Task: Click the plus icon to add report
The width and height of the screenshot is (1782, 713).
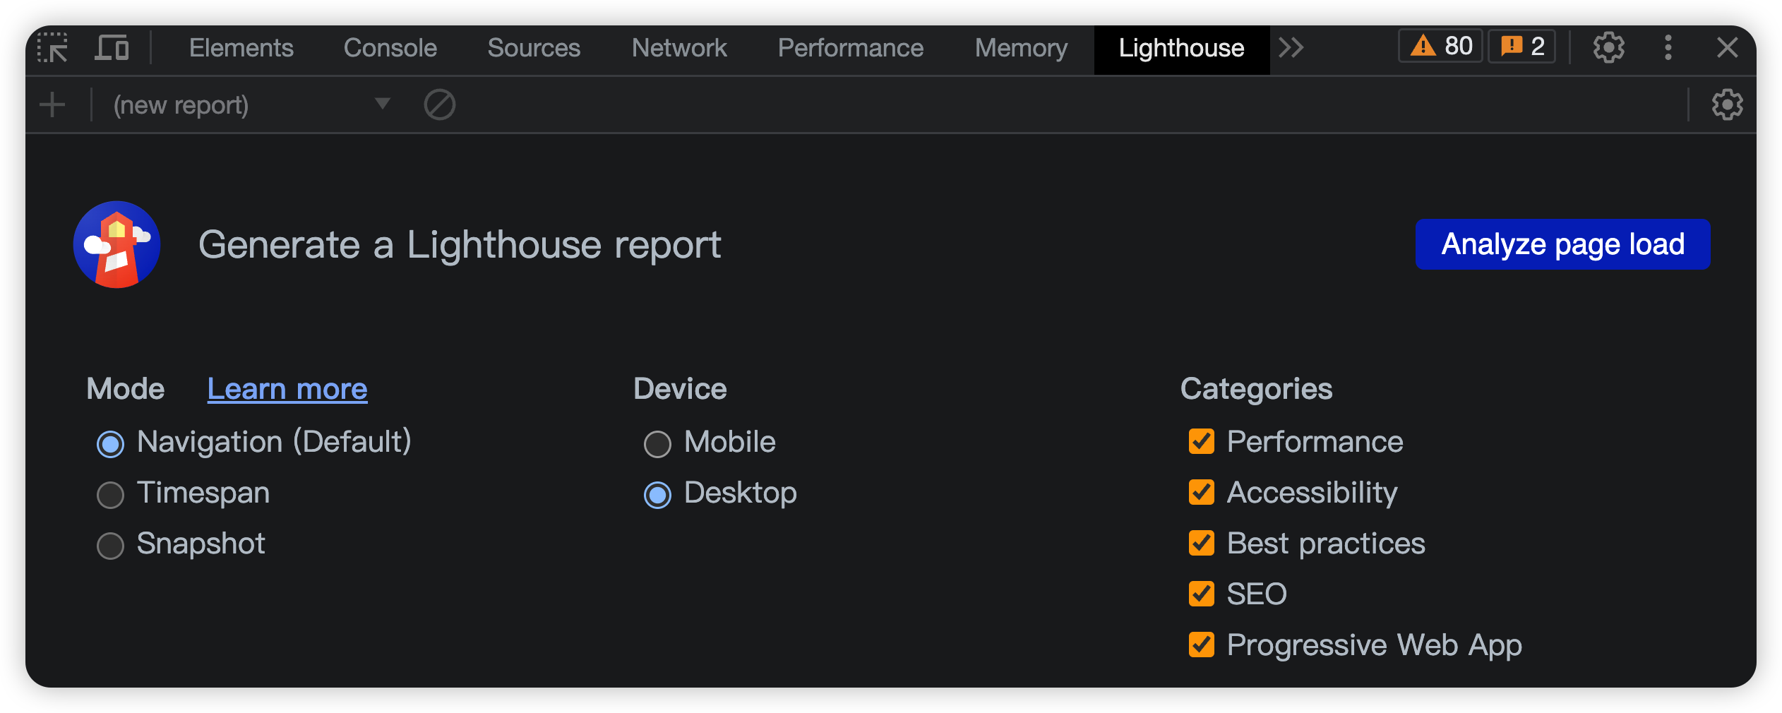Action: tap(52, 105)
